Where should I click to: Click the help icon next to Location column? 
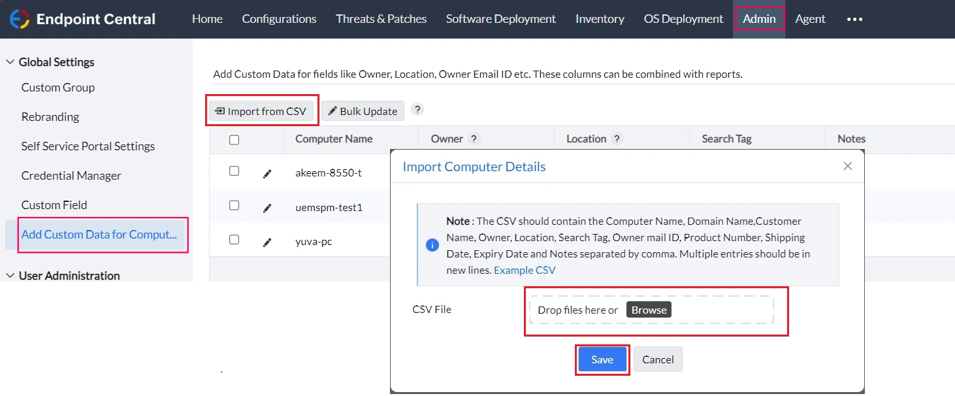point(617,139)
